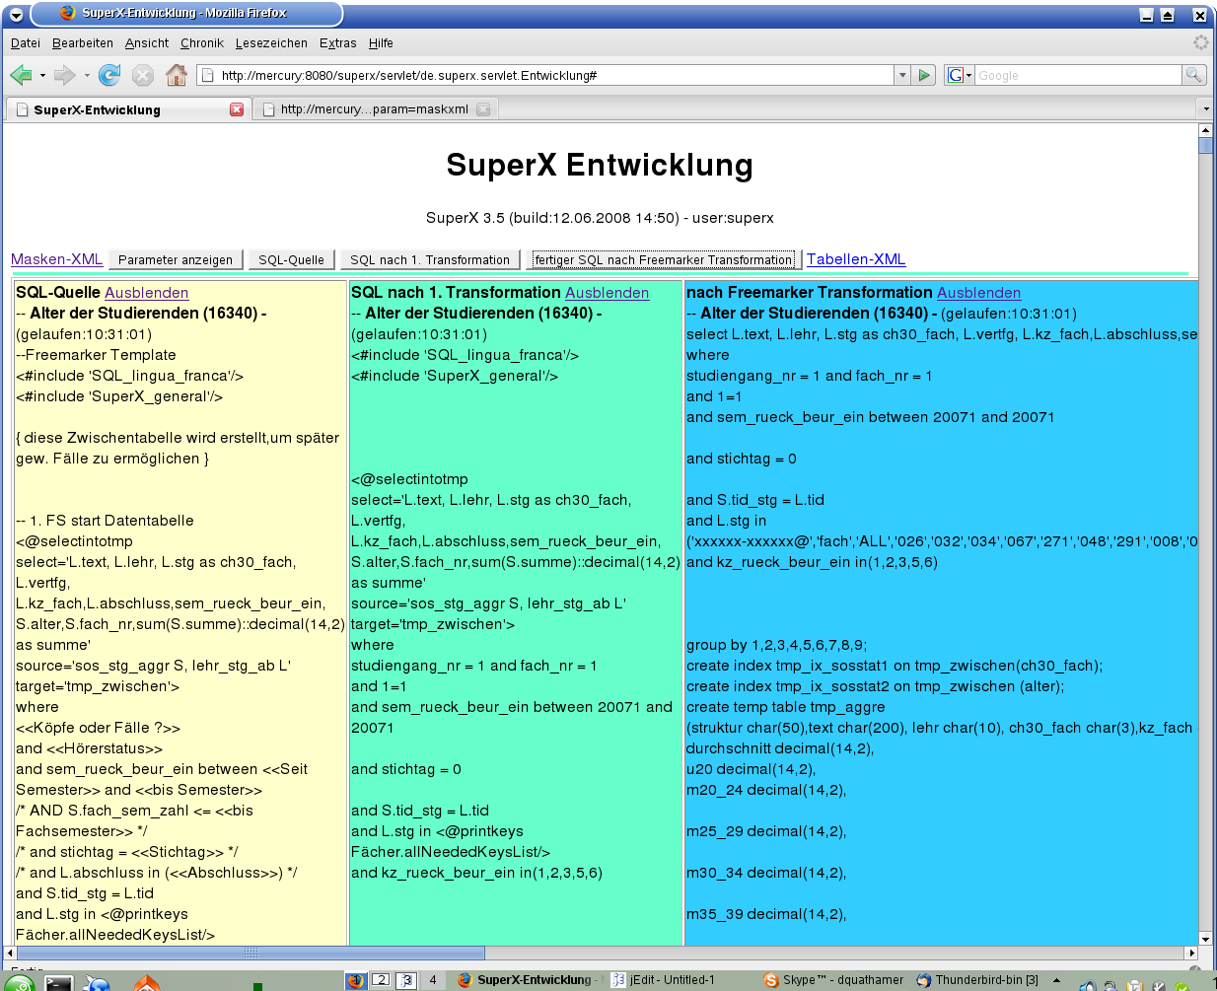Open the URL history dropdown arrow
Screen dimensions: 1217x991
[x=901, y=75]
